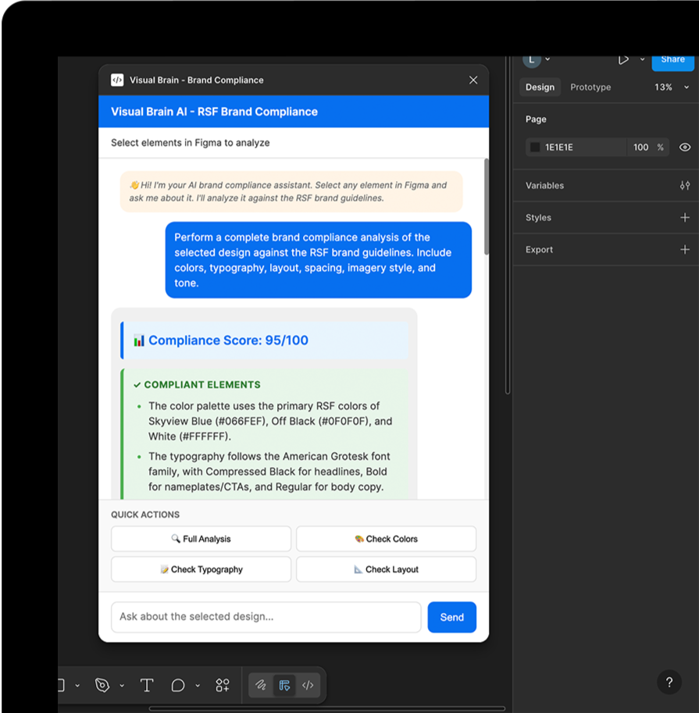Add a new style with plus icon

684,217
